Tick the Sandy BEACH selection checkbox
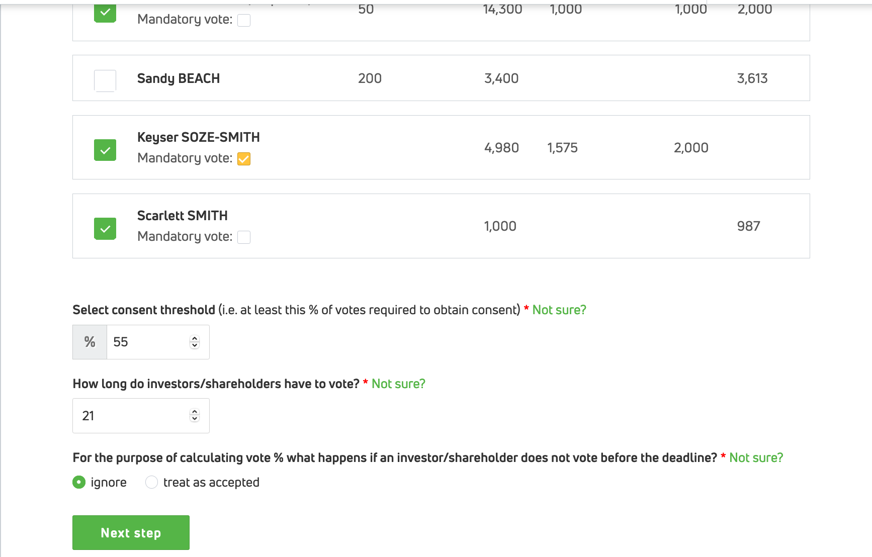This screenshot has height=557, width=872. pyautogui.click(x=105, y=80)
